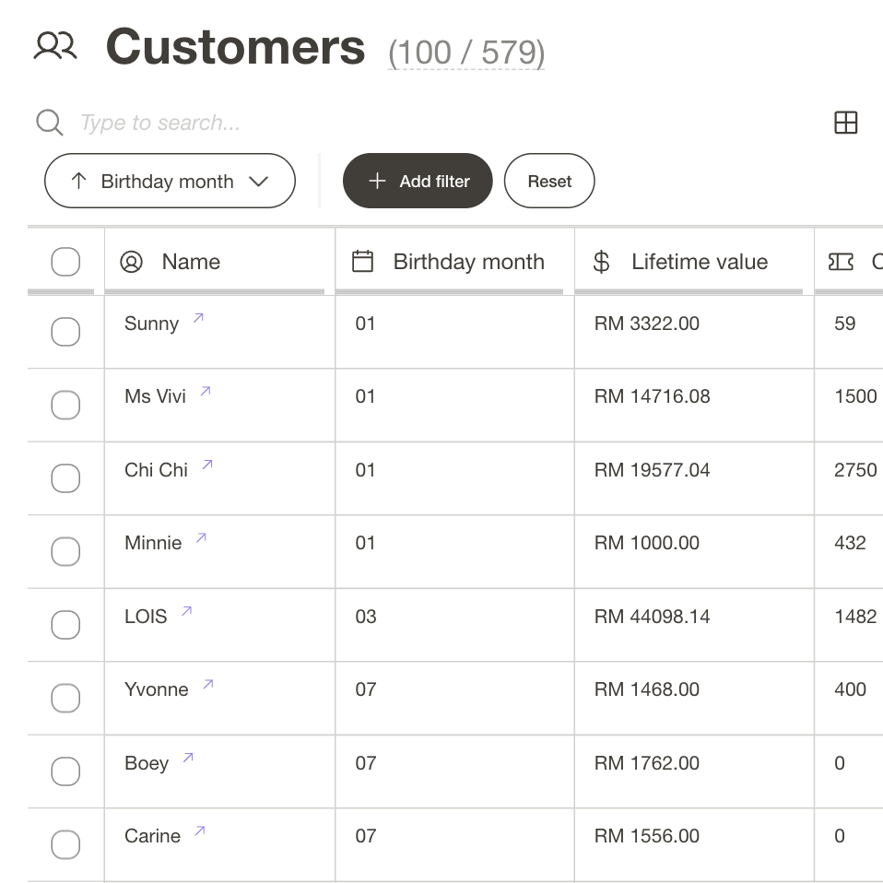Screen dimensions: 883x883
Task: Open the table layout grid icon
Action: pos(846,123)
